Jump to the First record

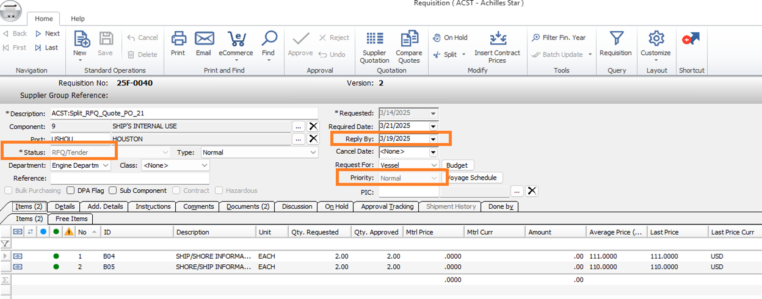[15, 48]
